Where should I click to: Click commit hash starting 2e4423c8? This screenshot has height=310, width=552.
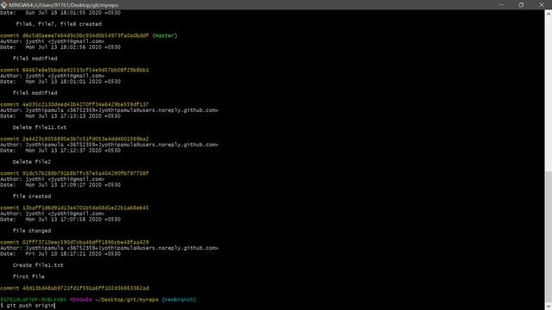85,139
